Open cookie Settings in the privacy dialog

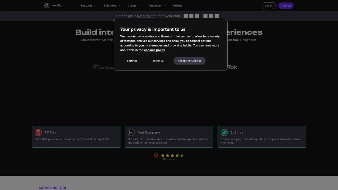[132, 61]
